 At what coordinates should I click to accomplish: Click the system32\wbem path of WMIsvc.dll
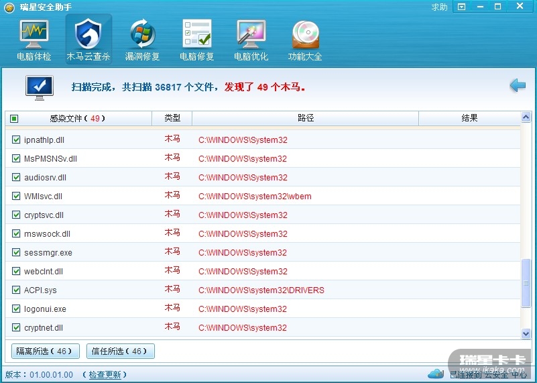click(255, 197)
